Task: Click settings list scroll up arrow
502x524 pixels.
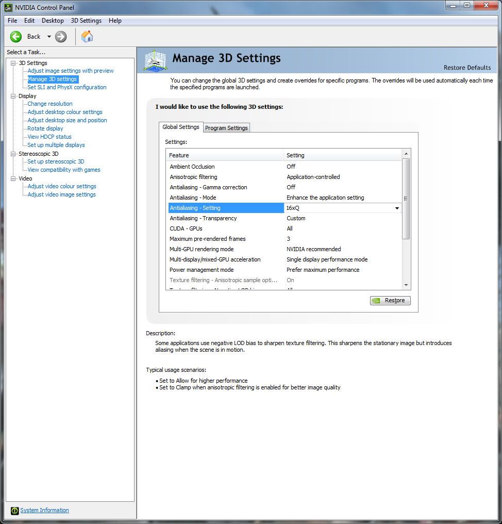Action: 406,154
